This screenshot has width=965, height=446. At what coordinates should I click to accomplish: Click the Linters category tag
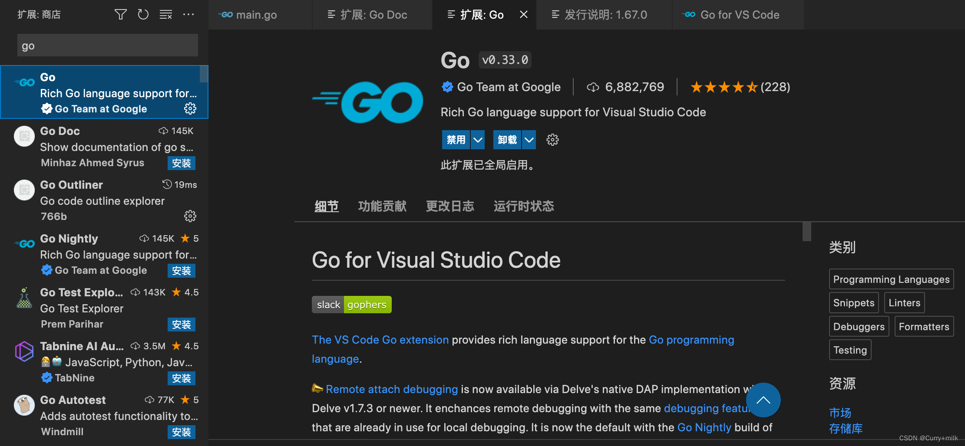point(905,302)
